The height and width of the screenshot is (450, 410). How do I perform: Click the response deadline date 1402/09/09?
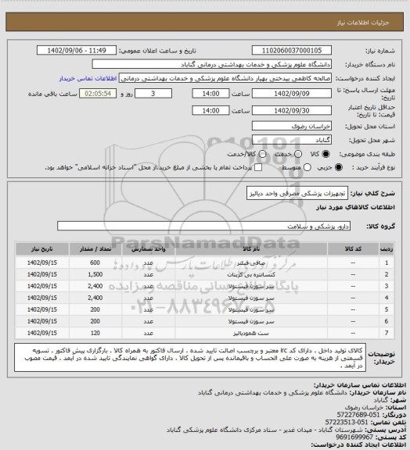pos(292,94)
